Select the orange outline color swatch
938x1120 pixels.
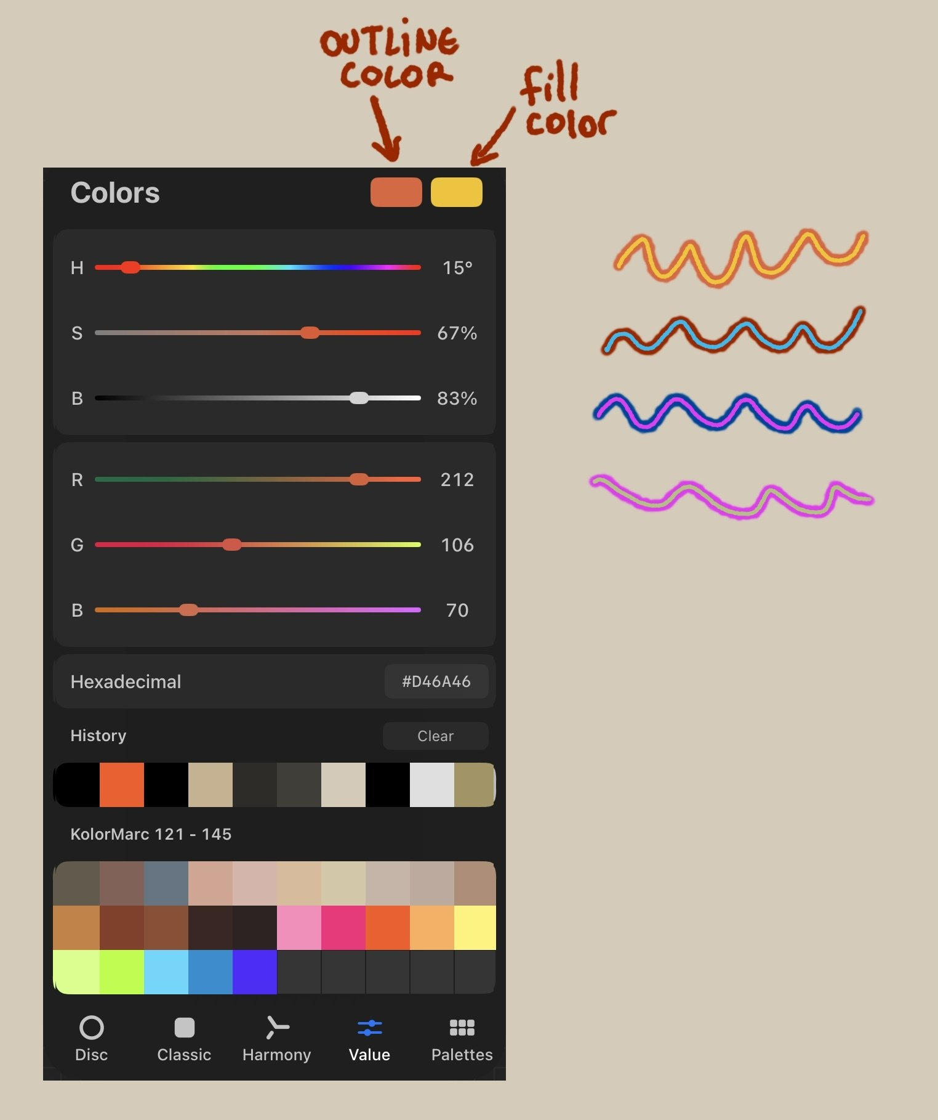pos(396,192)
